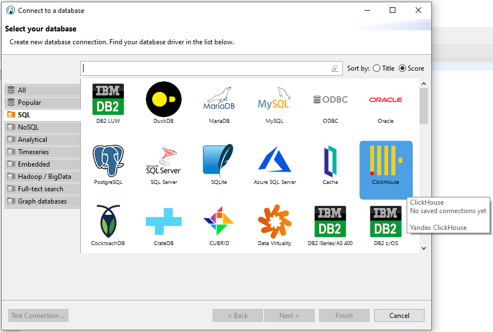Image resolution: width=493 pixels, height=332 pixels.
Task: Switch to the Popular category
Action: [x=43, y=103]
